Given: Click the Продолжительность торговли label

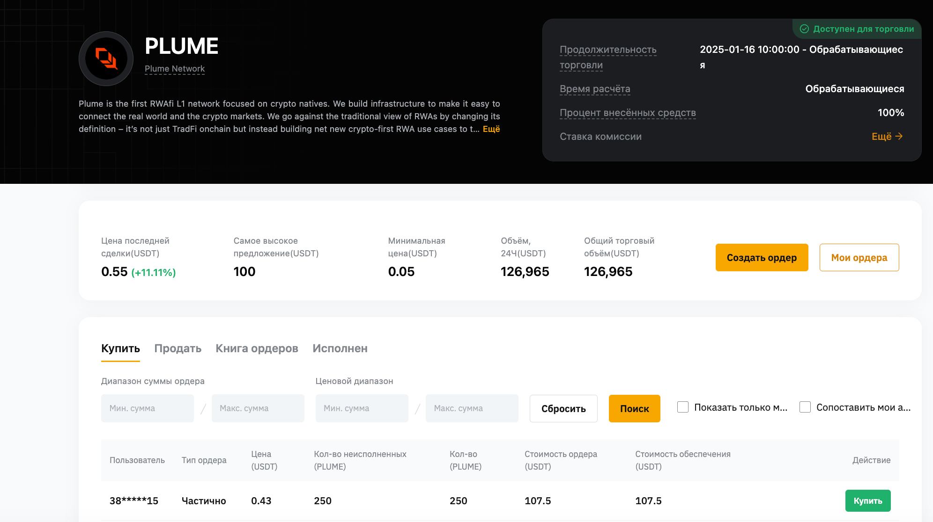Looking at the screenshot, I should coord(608,57).
